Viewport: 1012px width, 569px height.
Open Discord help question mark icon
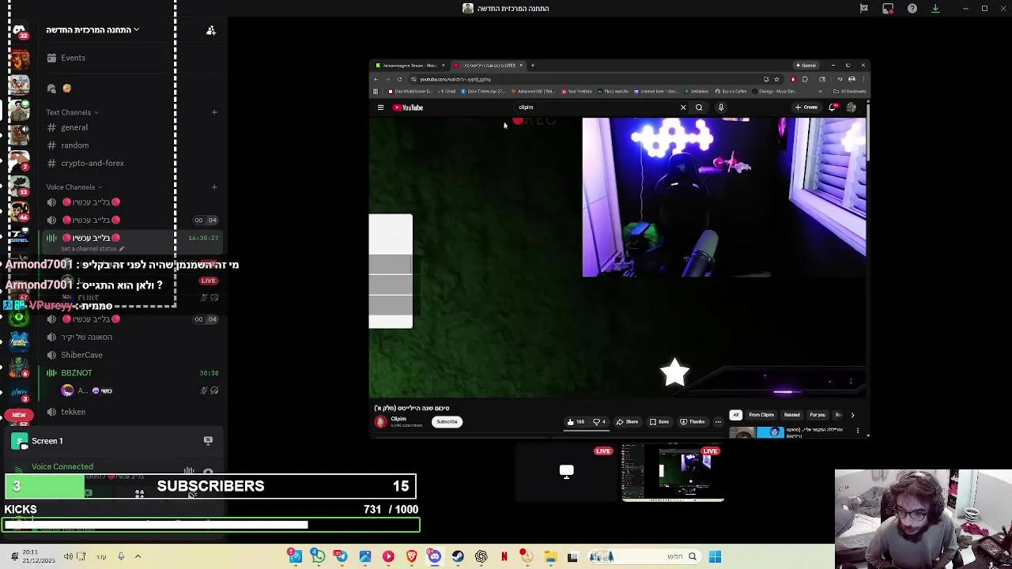tap(912, 9)
